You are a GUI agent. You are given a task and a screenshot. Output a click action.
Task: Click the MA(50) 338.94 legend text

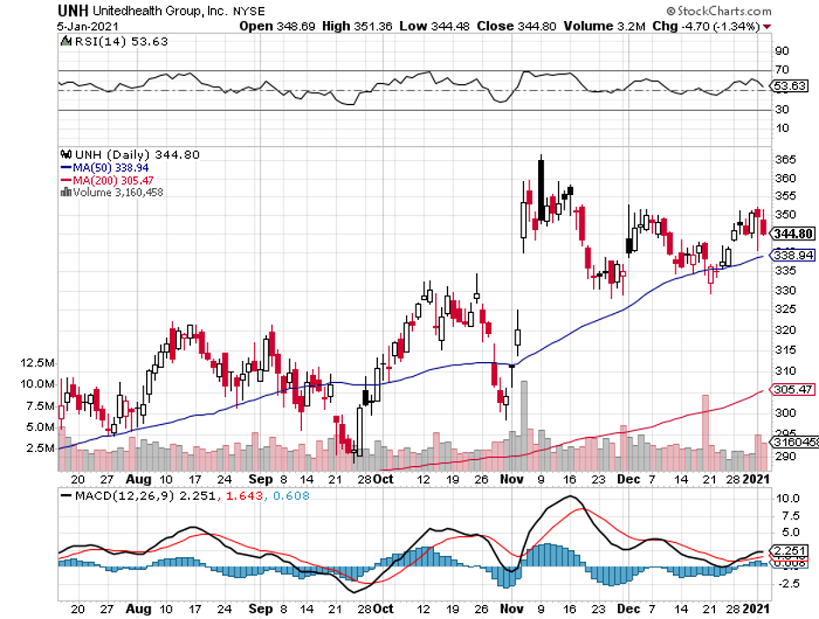pyautogui.click(x=111, y=168)
